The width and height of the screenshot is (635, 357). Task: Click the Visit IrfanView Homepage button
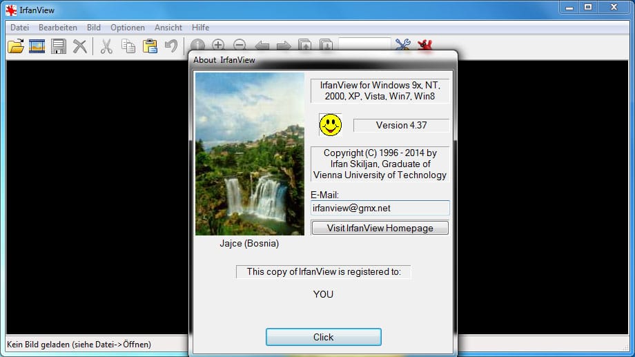click(x=380, y=228)
